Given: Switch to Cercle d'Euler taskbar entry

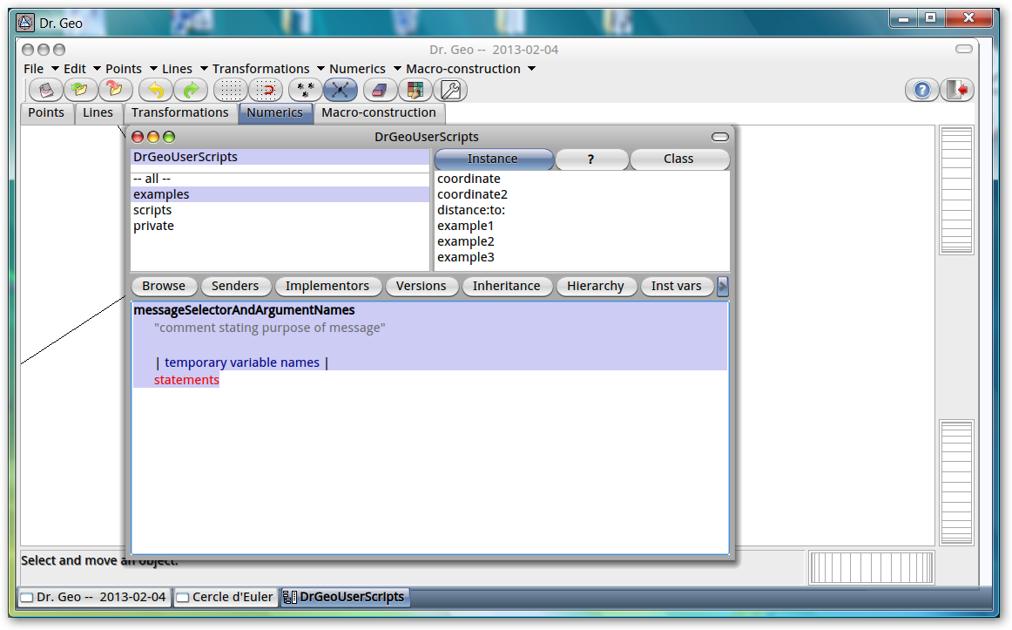Looking at the screenshot, I should click(x=226, y=597).
